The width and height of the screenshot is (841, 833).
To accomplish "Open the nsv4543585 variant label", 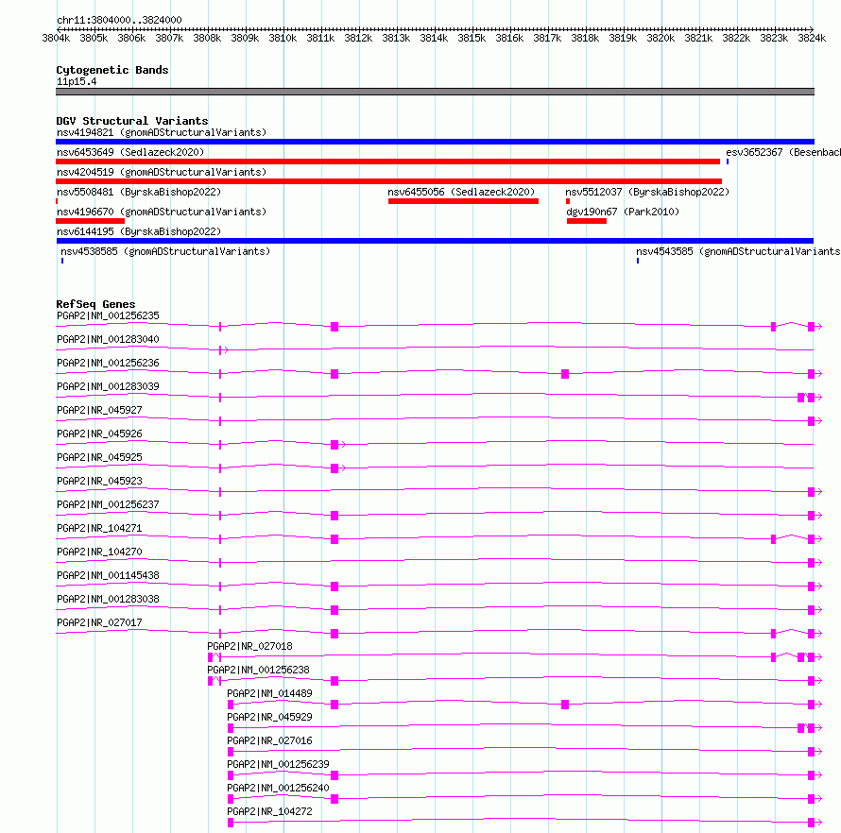I will click(x=739, y=251).
